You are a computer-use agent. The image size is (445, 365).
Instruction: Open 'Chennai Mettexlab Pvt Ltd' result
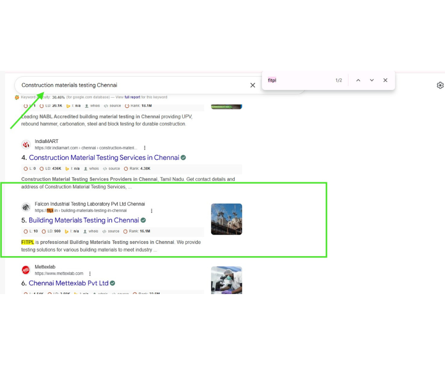pyautogui.click(x=68, y=283)
